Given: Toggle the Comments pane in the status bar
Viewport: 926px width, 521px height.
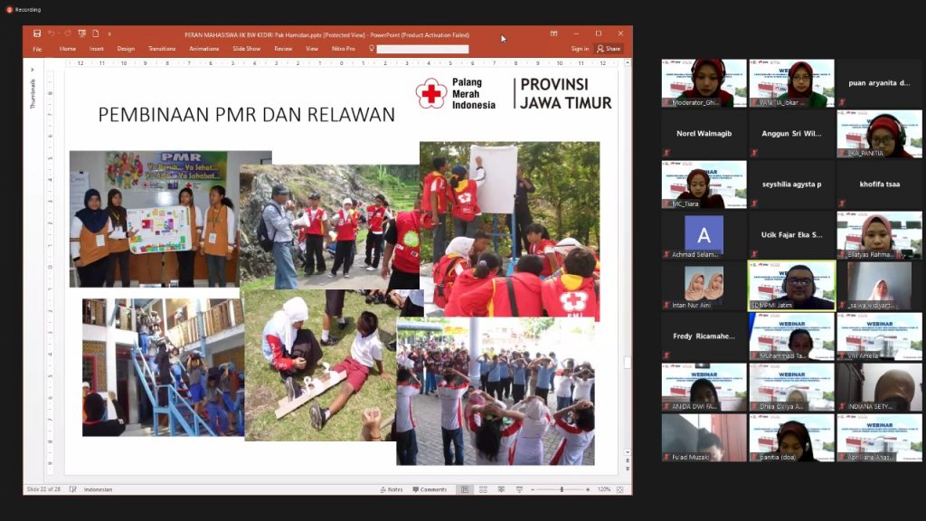Looking at the screenshot, I should (430, 489).
